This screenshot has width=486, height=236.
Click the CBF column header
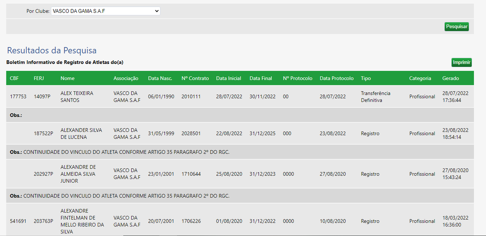pos(14,78)
